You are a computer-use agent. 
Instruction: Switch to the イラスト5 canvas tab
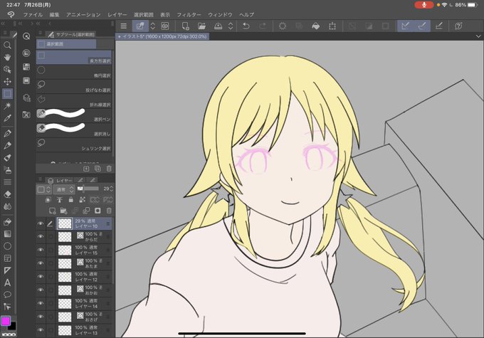(162, 36)
